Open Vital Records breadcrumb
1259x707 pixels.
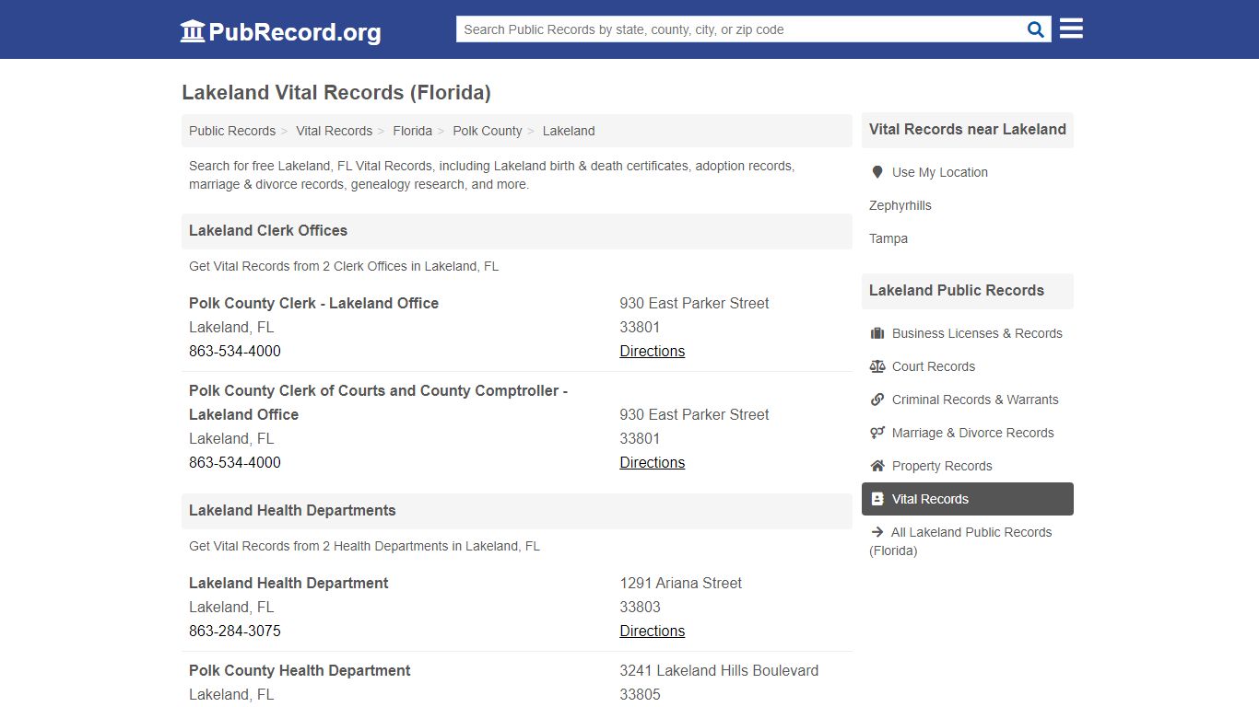pos(334,131)
